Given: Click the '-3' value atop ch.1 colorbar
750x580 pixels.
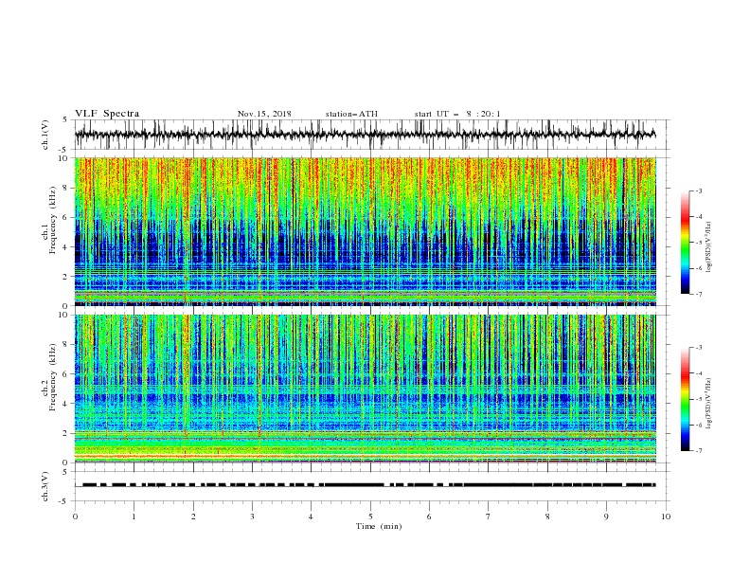Looking at the screenshot, I should pyautogui.click(x=698, y=190).
